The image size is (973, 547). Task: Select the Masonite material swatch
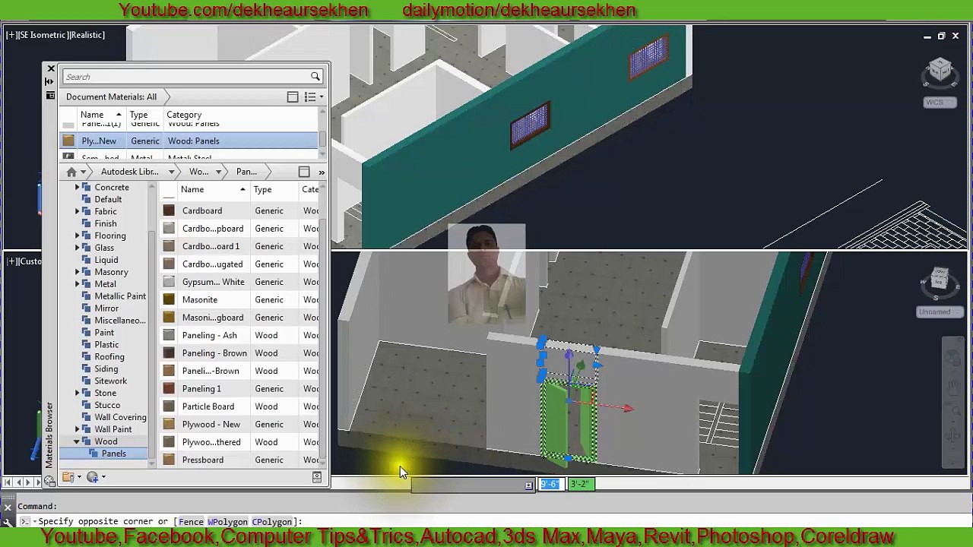coord(169,299)
